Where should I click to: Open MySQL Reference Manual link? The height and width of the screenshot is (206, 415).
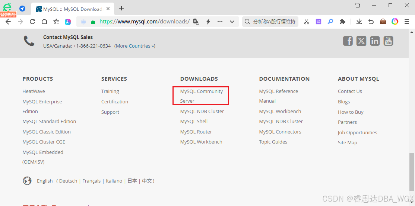point(278,96)
